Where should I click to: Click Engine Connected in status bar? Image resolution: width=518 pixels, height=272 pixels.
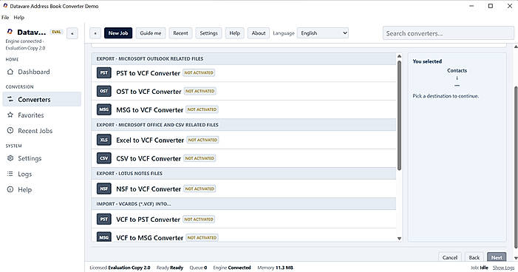tap(232, 268)
